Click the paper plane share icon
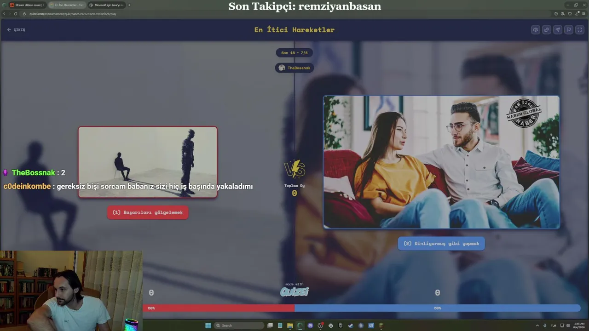This screenshot has width=589, height=331. (558, 30)
